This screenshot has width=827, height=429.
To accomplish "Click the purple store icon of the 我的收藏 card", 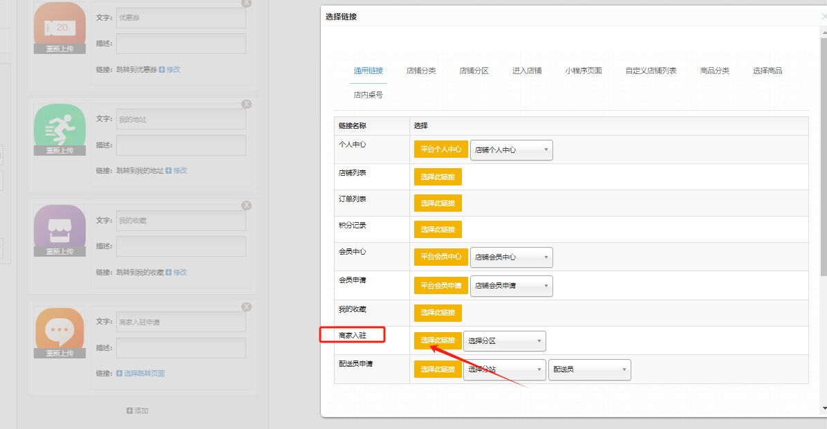I will (x=59, y=226).
